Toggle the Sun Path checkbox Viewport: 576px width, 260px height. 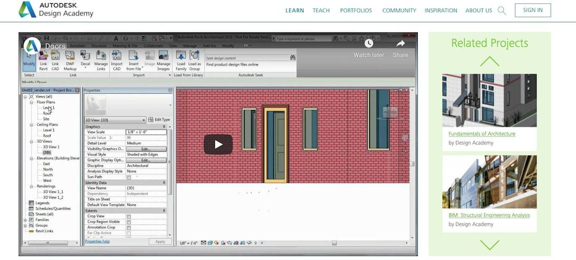click(x=129, y=177)
